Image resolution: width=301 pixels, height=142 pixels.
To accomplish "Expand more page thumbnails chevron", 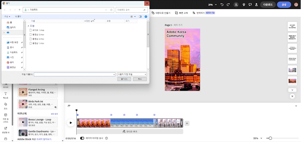I will [292, 90].
